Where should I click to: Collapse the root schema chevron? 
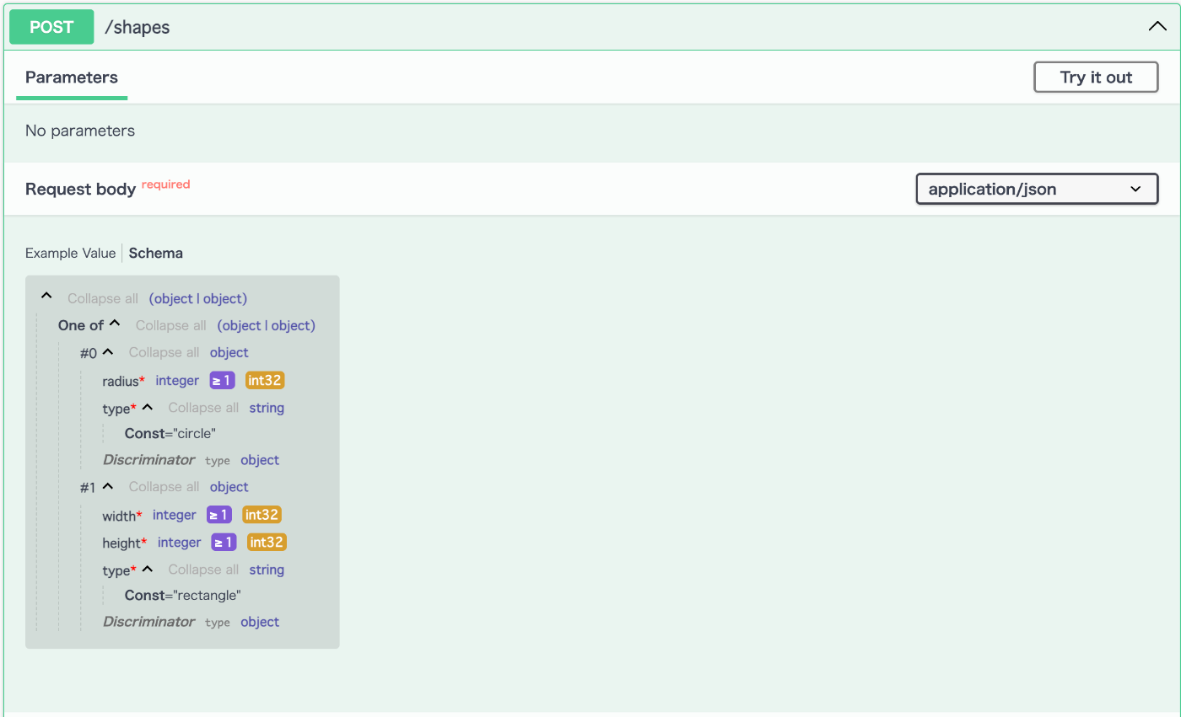coord(46,297)
